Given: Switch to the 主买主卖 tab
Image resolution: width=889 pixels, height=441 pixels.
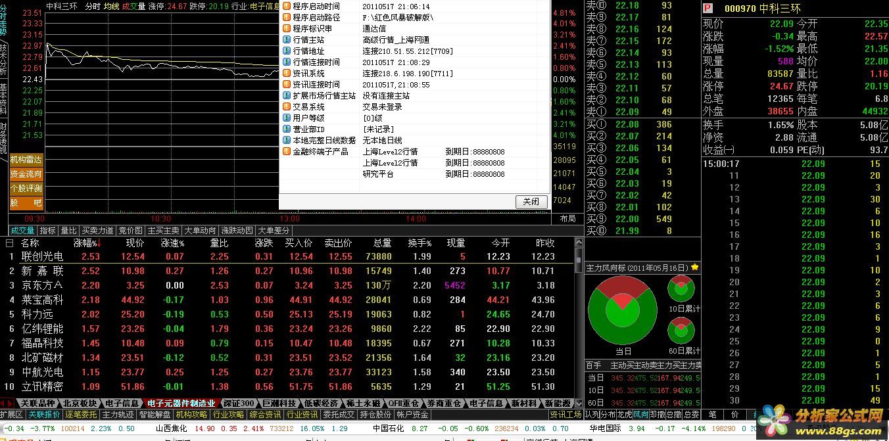Looking at the screenshot, I should pyautogui.click(x=163, y=231).
